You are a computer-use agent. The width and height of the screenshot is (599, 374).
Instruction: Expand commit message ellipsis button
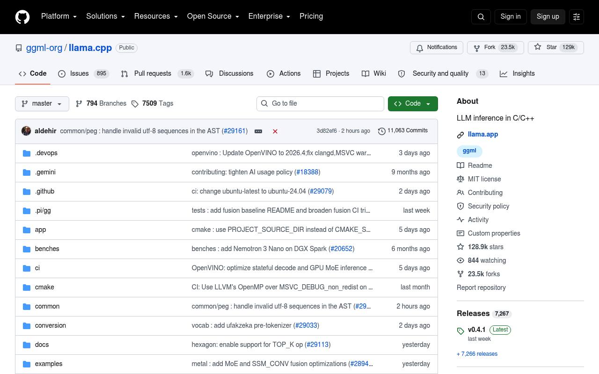click(258, 131)
